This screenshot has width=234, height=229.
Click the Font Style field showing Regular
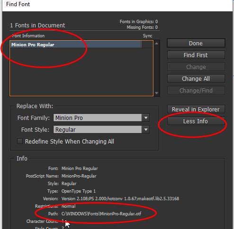[x=98, y=129]
